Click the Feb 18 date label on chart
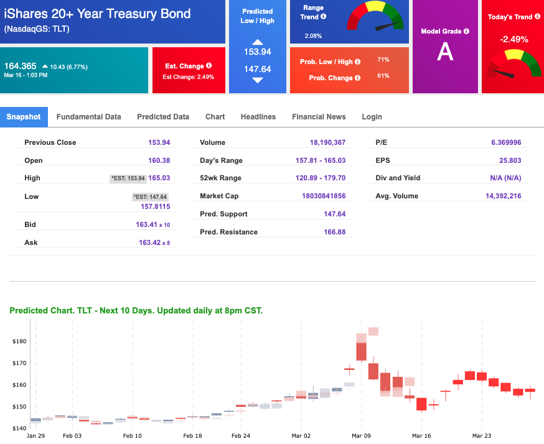Screen dimensions: 544x444 click(x=192, y=436)
